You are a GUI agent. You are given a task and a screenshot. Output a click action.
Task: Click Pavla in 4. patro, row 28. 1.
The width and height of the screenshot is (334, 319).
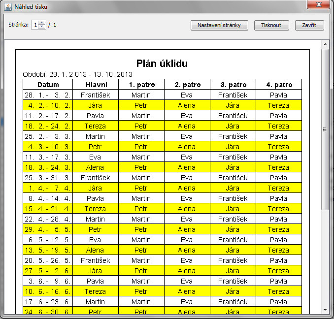point(278,95)
